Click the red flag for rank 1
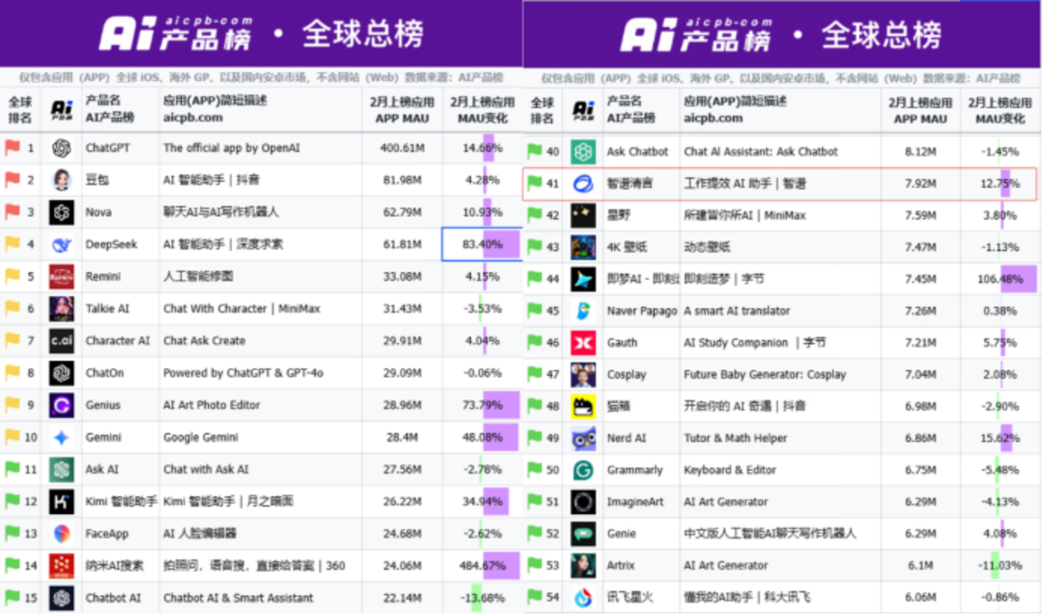This screenshot has height=615, width=1043. click(12, 148)
